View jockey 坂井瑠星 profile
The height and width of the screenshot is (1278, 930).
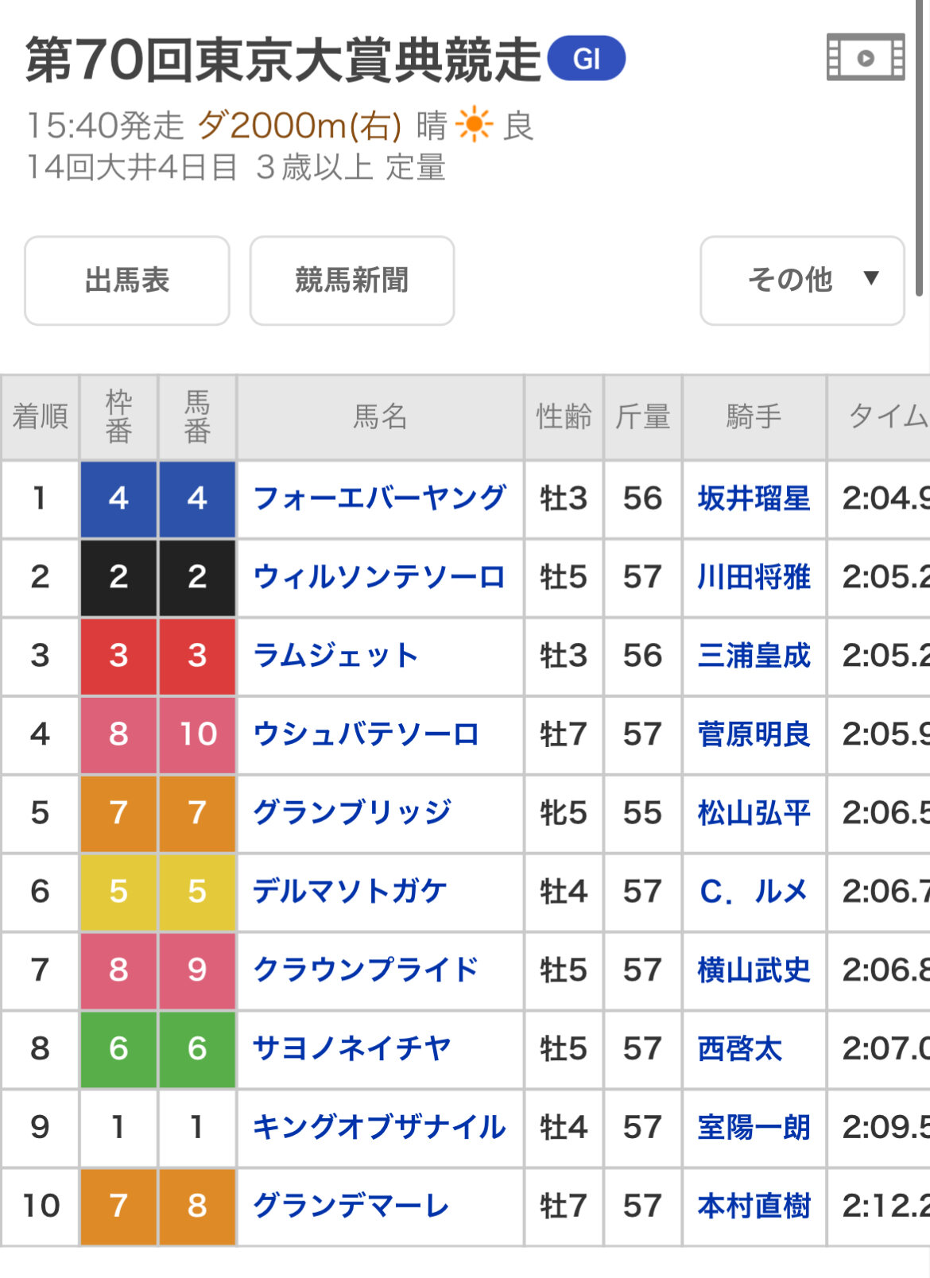(754, 498)
